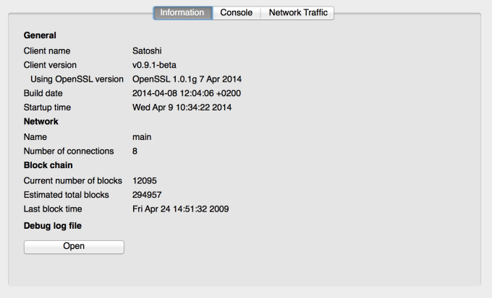492x298 pixels.
Task: Click the connections count value 8
Action: [135, 151]
